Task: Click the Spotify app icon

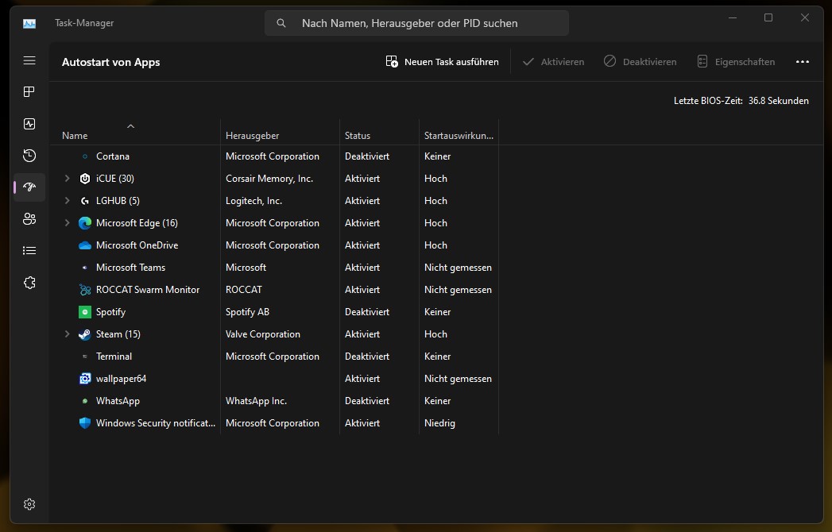Action: 85,312
